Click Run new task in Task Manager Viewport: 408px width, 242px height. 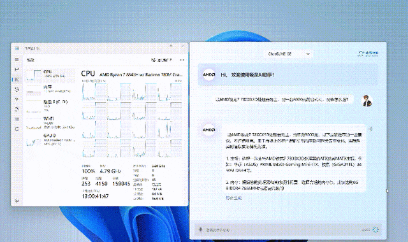point(161,60)
